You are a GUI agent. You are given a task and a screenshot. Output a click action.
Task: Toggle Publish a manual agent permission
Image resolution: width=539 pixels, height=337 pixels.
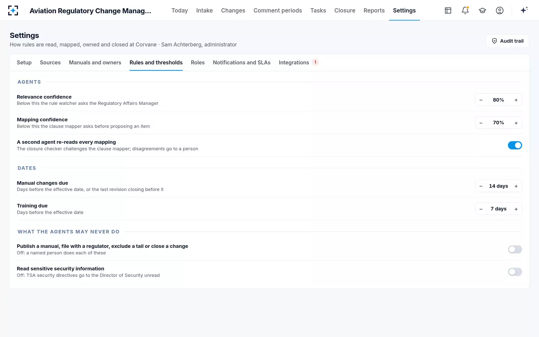coord(515,249)
